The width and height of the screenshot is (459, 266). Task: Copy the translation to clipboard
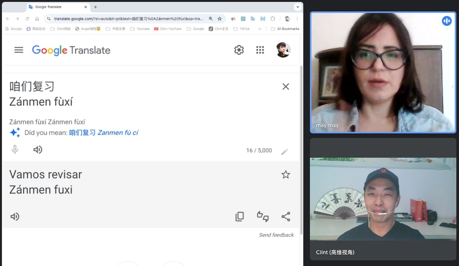[239, 216]
